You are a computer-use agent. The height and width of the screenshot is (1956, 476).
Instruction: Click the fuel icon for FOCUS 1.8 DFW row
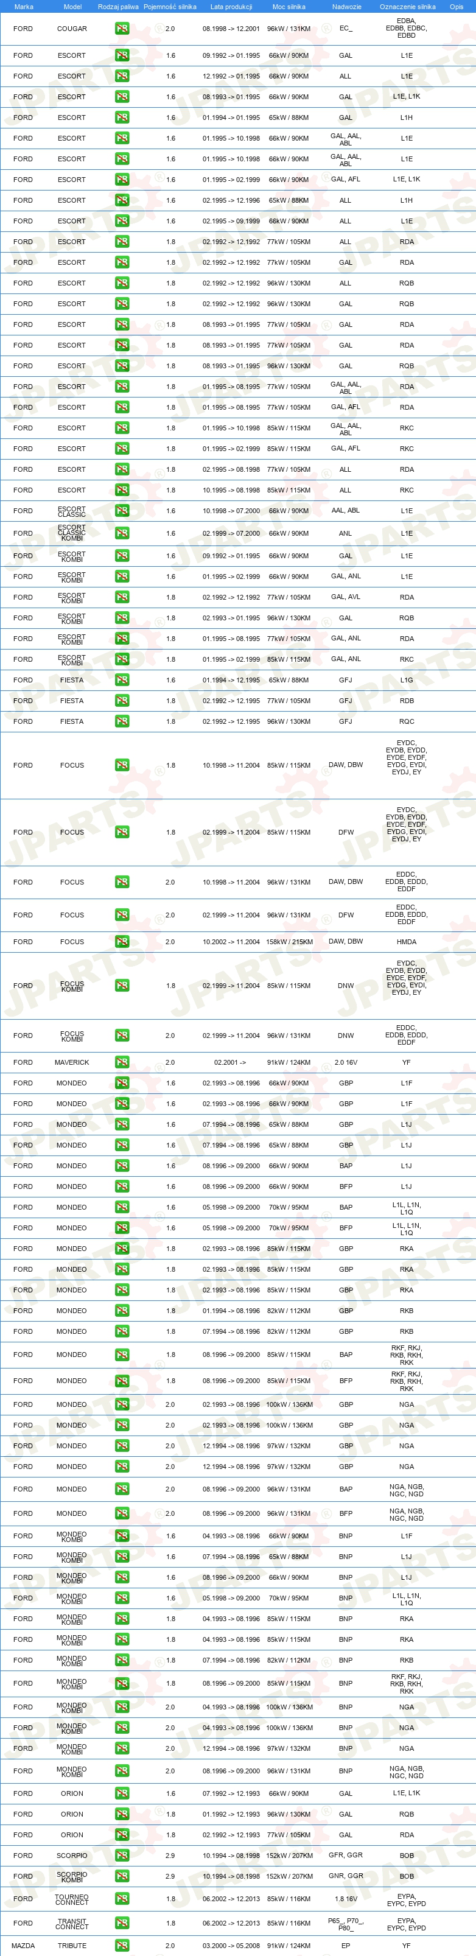click(x=122, y=832)
